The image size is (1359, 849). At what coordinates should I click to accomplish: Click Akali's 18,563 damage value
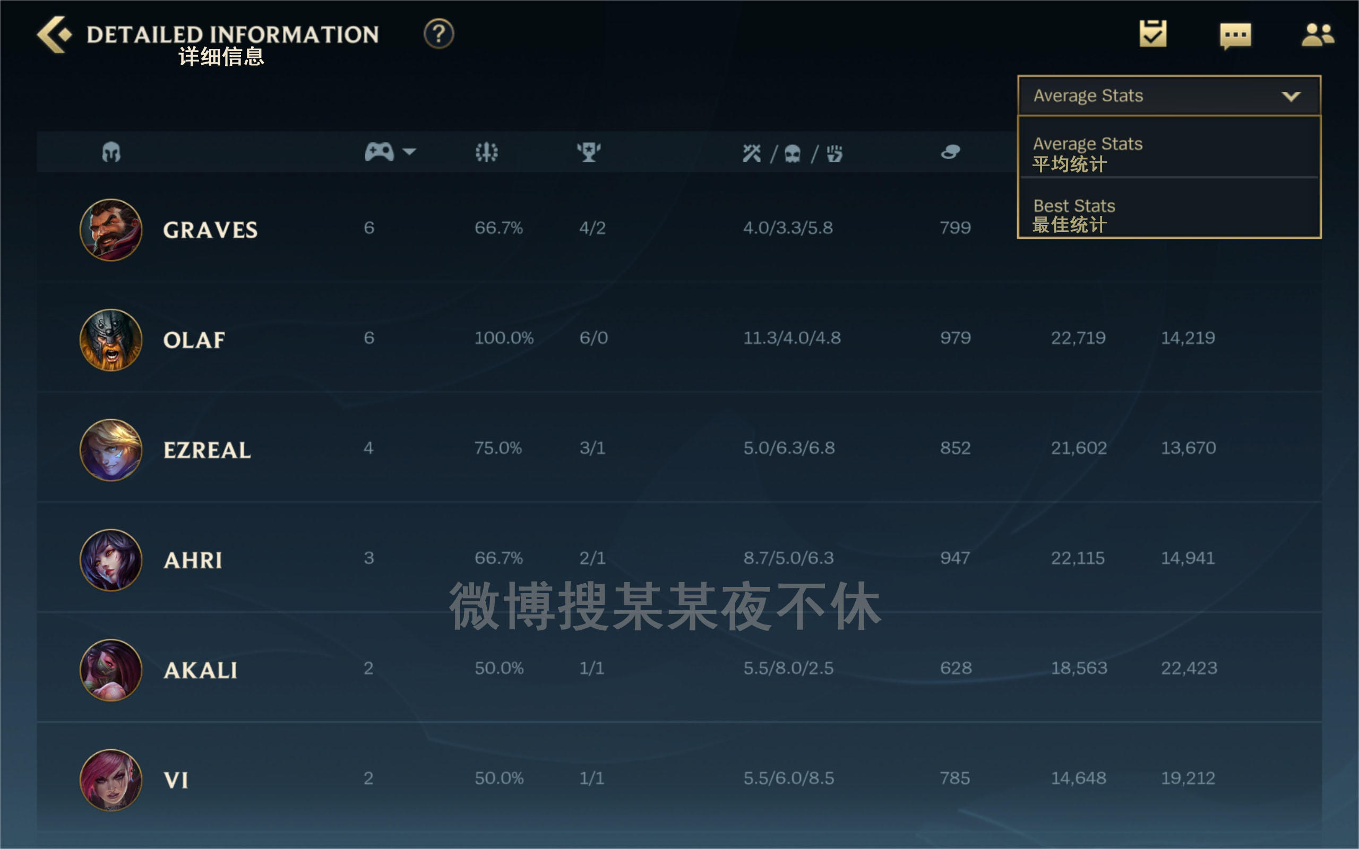(x=1079, y=668)
